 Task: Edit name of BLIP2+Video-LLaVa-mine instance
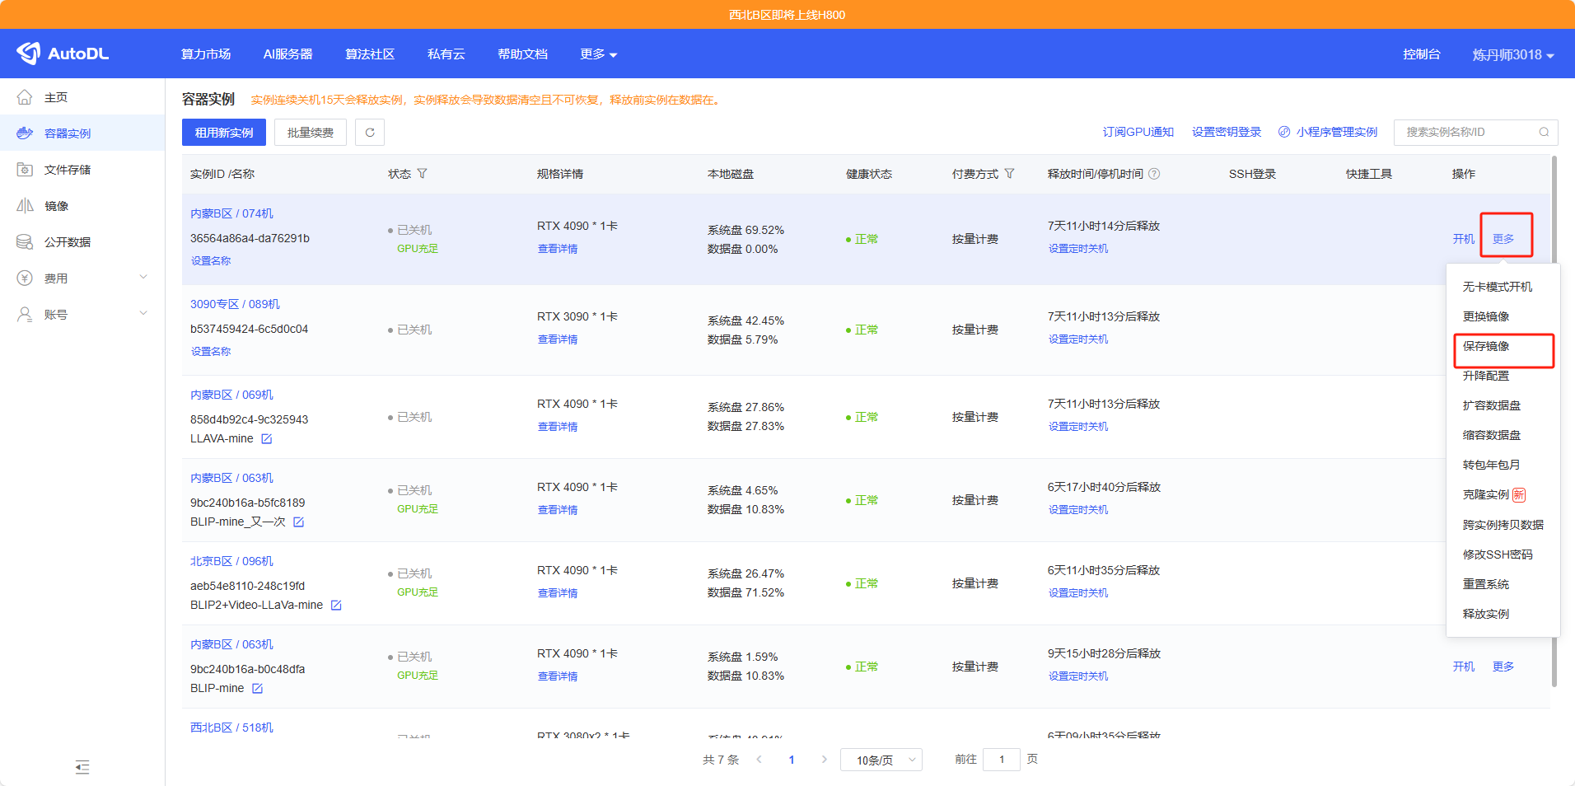tap(335, 606)
